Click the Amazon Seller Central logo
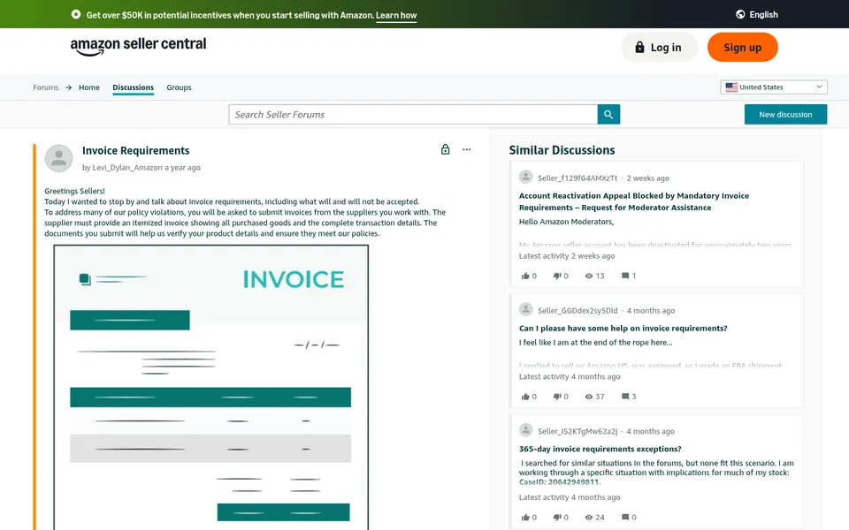Viewport: 849px width, 530px height. click(x=138, y=46)
